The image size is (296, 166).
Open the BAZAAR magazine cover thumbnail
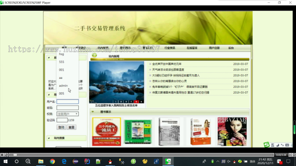click(x=232, y=132)
